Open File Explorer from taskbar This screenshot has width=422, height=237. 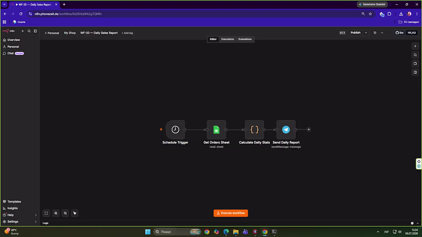point(236,232)
